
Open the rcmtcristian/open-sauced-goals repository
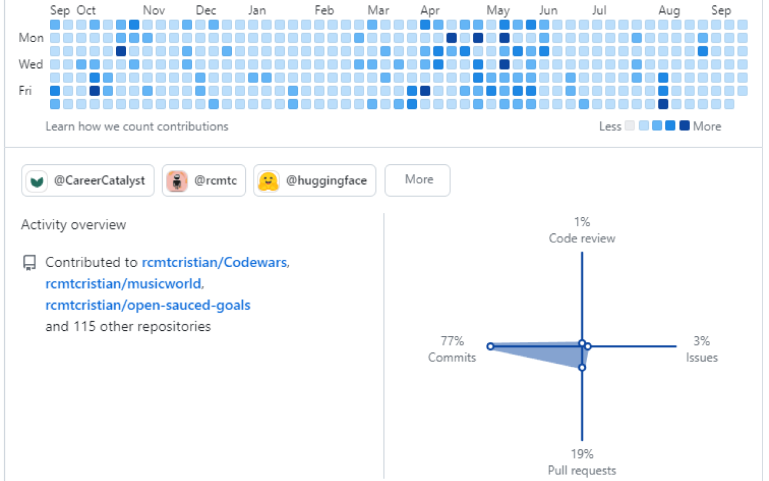coord(148,305)
